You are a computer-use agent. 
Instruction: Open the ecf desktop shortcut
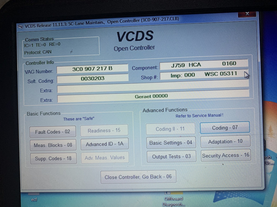pyautogui.click(x=34, y=197)
